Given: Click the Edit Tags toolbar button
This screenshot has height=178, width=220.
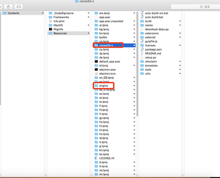Looking at the screenshot, I should pyautogui.click(x=18, y=7).
